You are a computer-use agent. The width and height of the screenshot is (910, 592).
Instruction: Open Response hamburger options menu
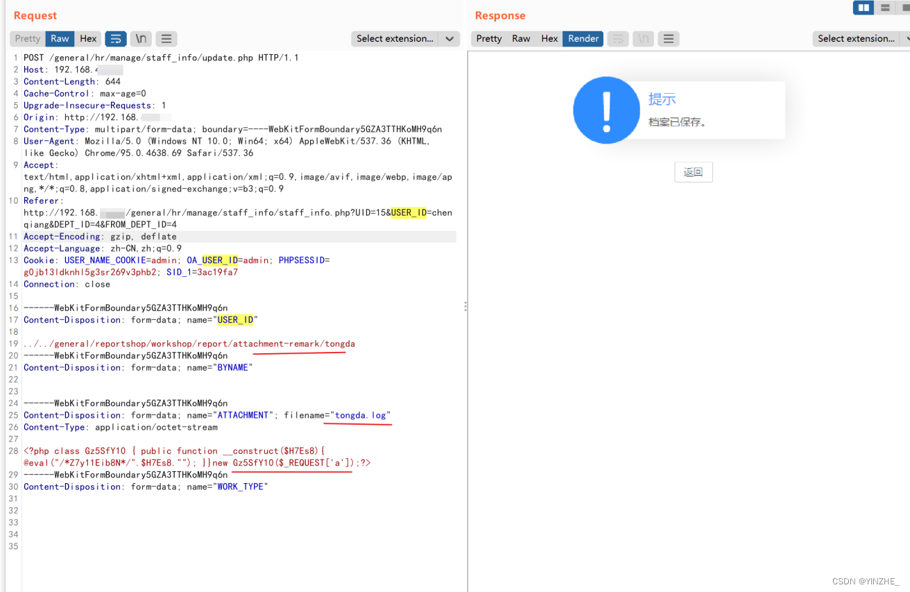pos(668,39)
